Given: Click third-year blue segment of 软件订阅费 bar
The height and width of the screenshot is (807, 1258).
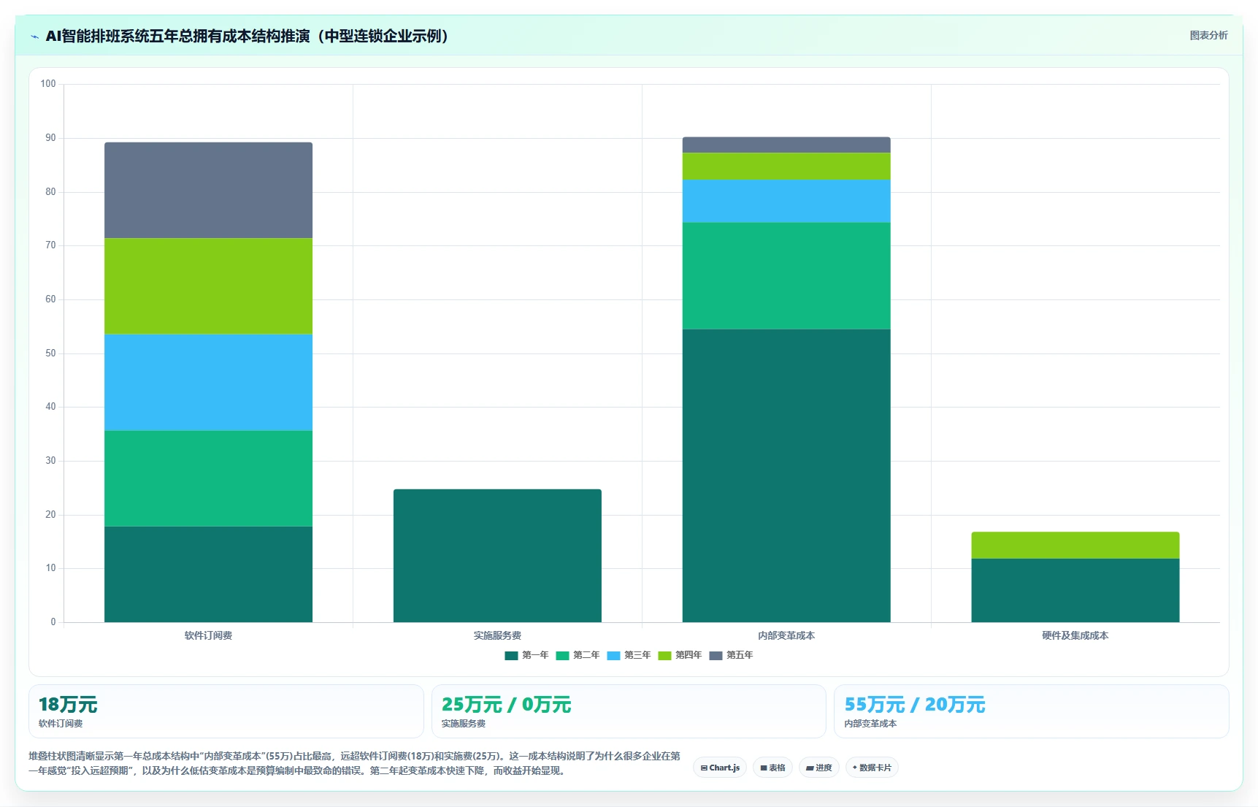Looking at the screenshot, I should [x=208, y=383].
